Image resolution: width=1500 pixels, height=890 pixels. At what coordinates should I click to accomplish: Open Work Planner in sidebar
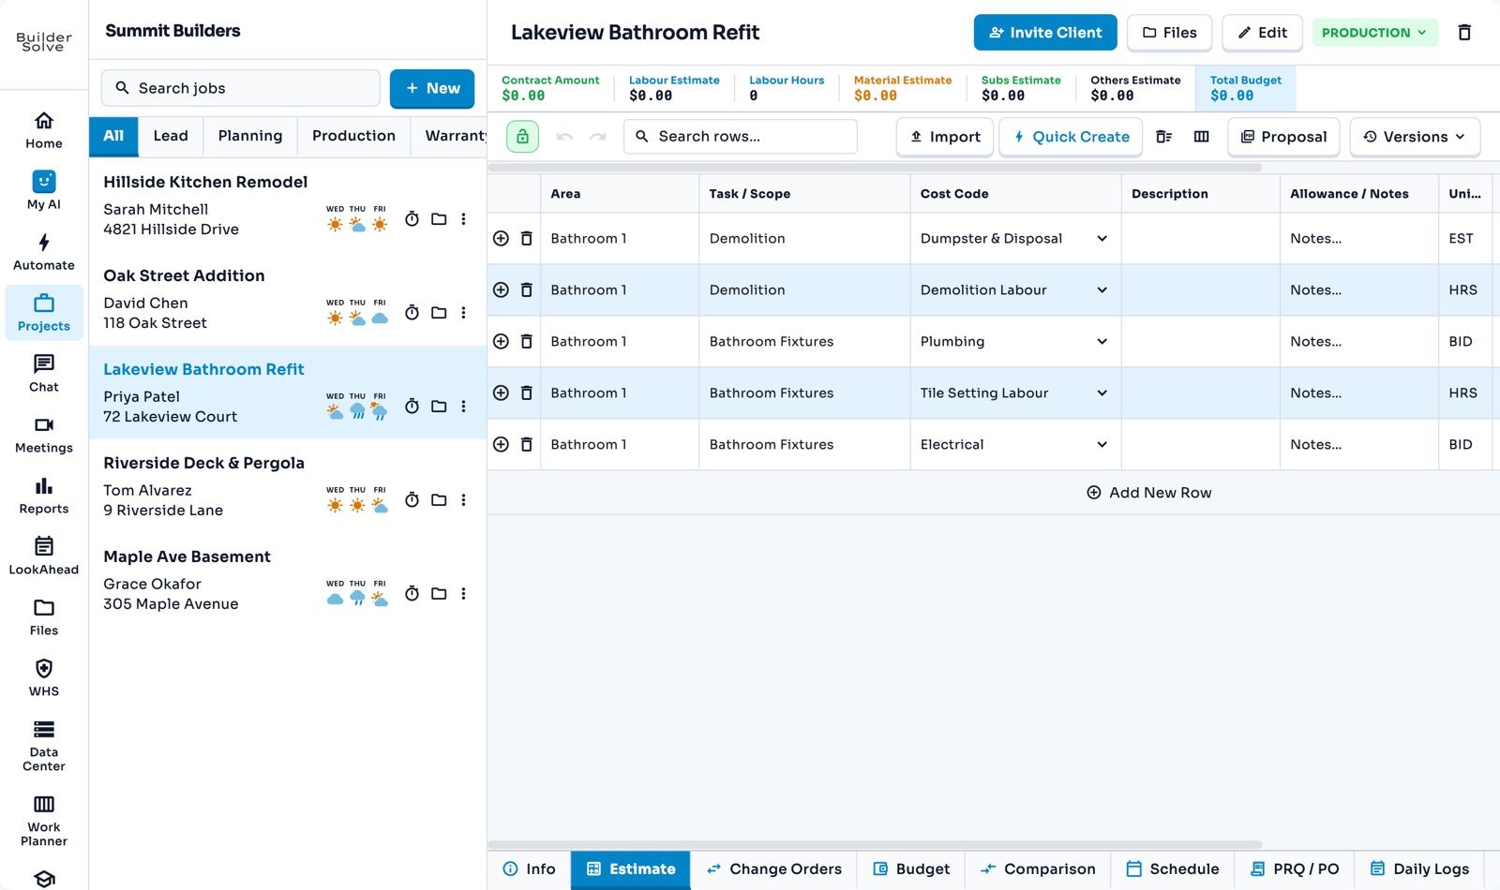44,821
